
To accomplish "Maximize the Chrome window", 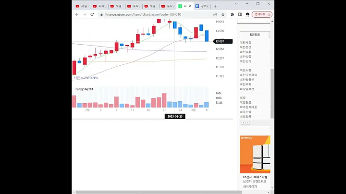I will click(x=258, y=4).
